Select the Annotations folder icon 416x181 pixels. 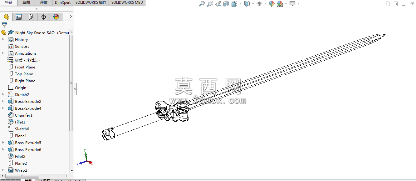pyautogui.click(x=11, y=53)
